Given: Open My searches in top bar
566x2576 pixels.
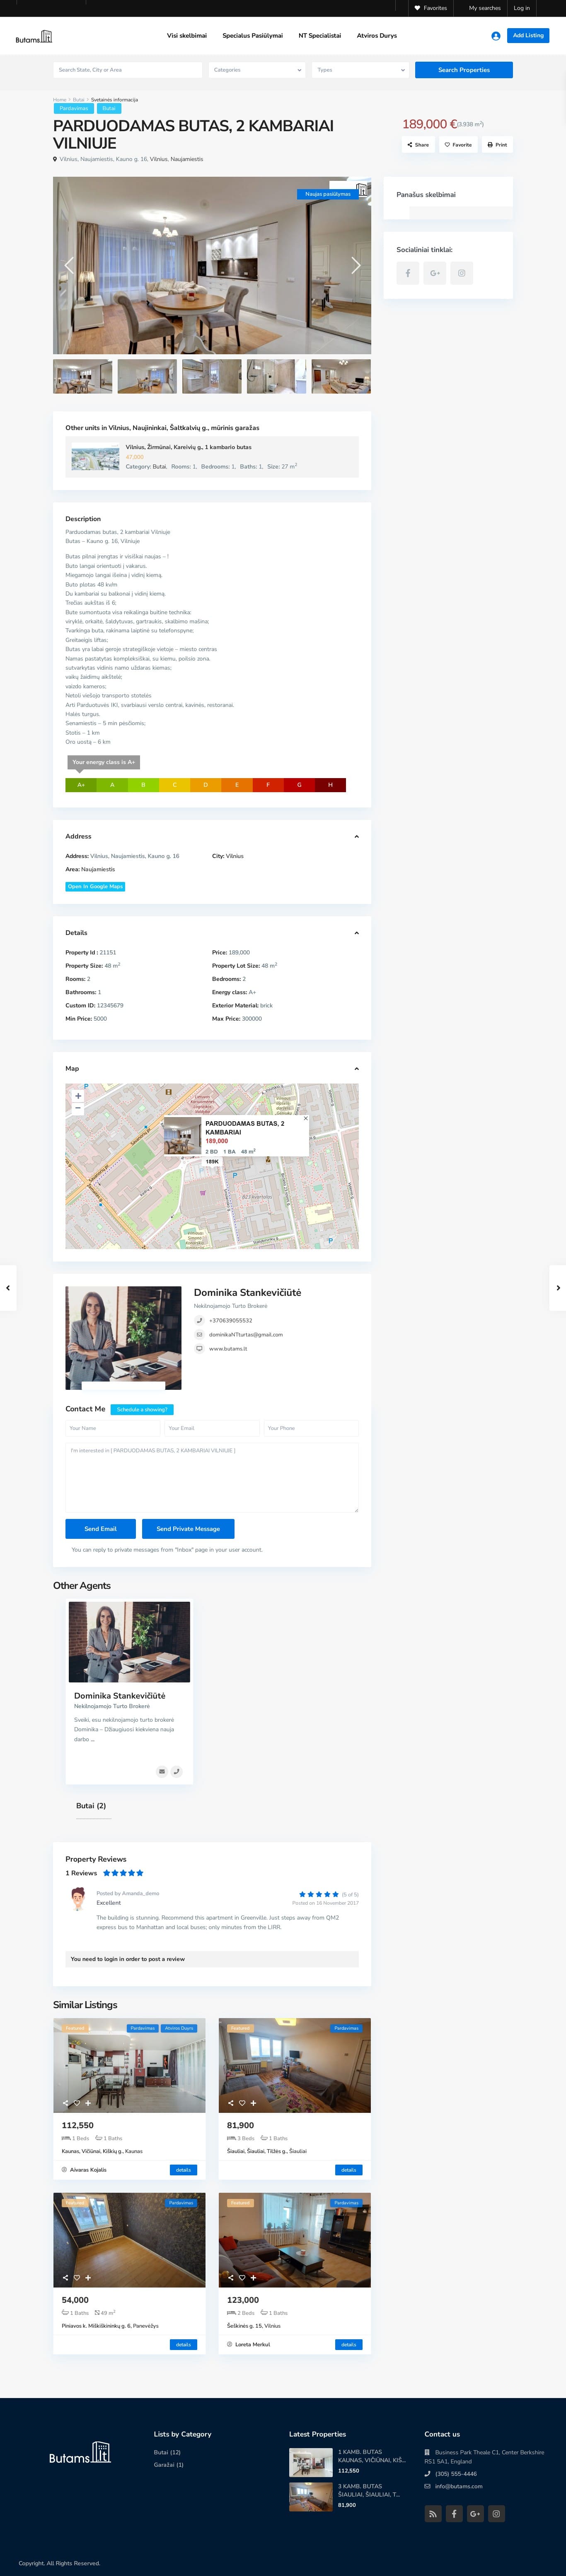Looking at the screenshot, I should point(485,8).
